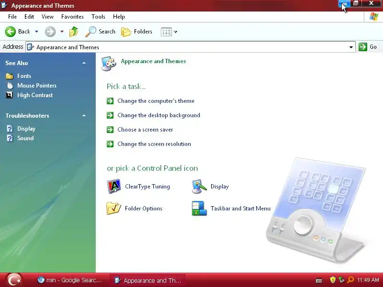Screen dimensions: 383x287
Task: Open the Help menu
Action: [119, 17]
